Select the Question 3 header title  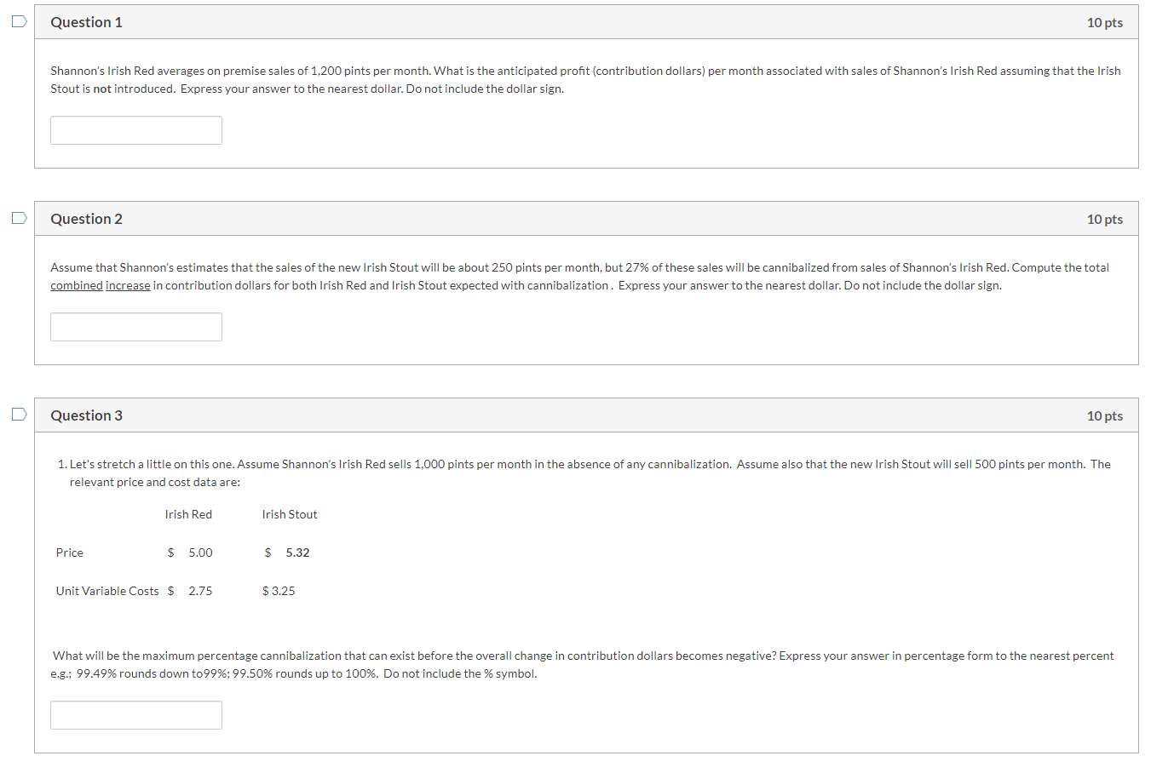(86, 415)
